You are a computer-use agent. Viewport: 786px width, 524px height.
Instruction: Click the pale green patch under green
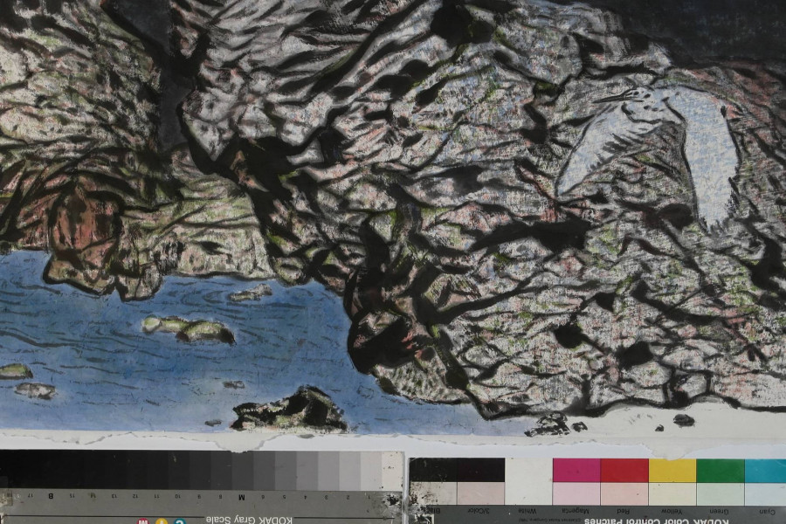720,494
